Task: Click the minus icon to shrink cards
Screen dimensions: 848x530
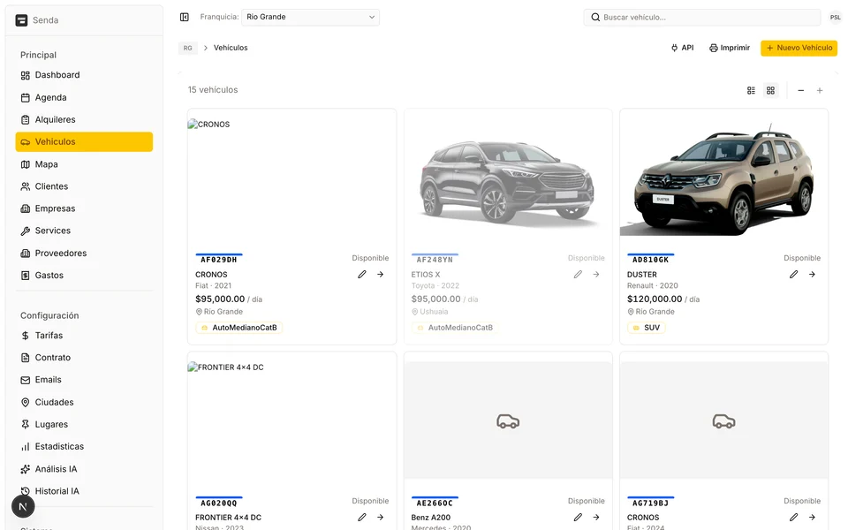Action: 800,90
